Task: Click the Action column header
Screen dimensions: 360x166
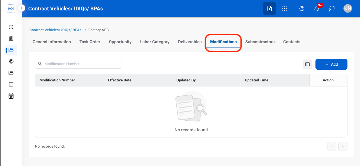Action: pos(328,80)
